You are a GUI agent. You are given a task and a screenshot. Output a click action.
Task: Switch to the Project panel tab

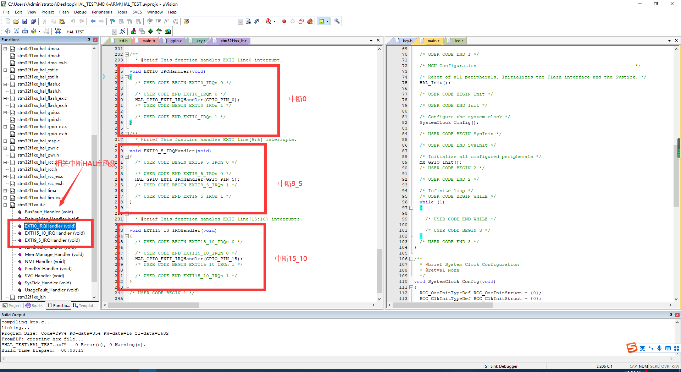(12, 306)
